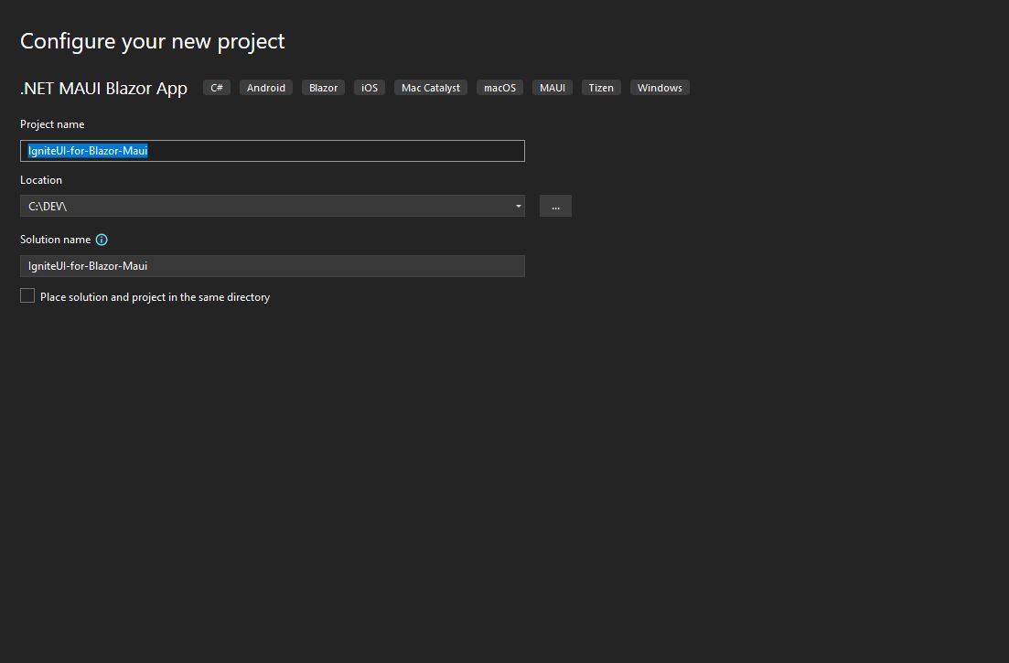The image size is (1009, 663).
Task: Select the Tizen platform tag
Action: (601, 88)
